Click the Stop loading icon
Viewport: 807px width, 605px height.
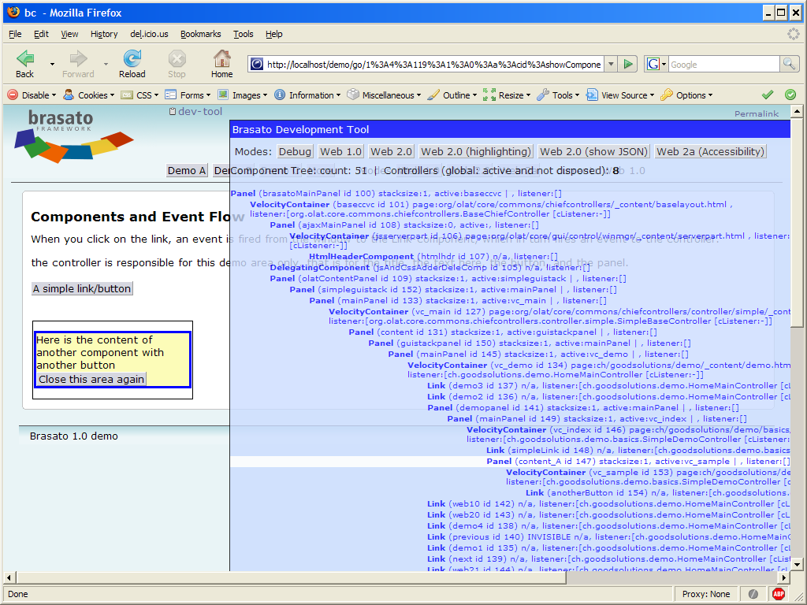point(177,59)
